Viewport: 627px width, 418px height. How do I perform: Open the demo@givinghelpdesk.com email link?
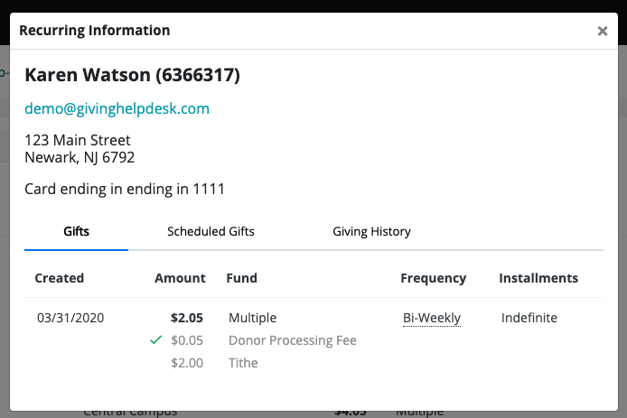click(x=117, y=108)
